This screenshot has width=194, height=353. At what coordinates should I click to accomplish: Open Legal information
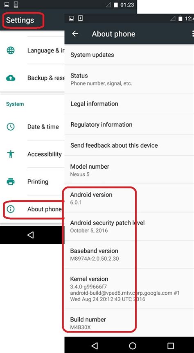pyautogui.click(x=129, y=103)
